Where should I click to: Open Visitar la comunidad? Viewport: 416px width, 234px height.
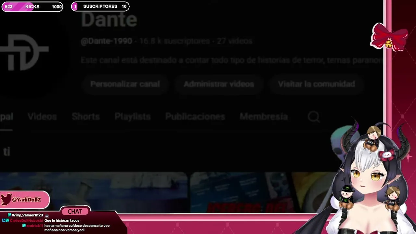316,84
